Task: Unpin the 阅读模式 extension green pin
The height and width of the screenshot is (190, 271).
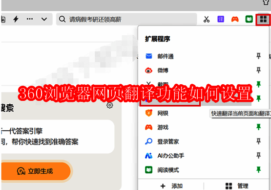Action: click(258, 170)
